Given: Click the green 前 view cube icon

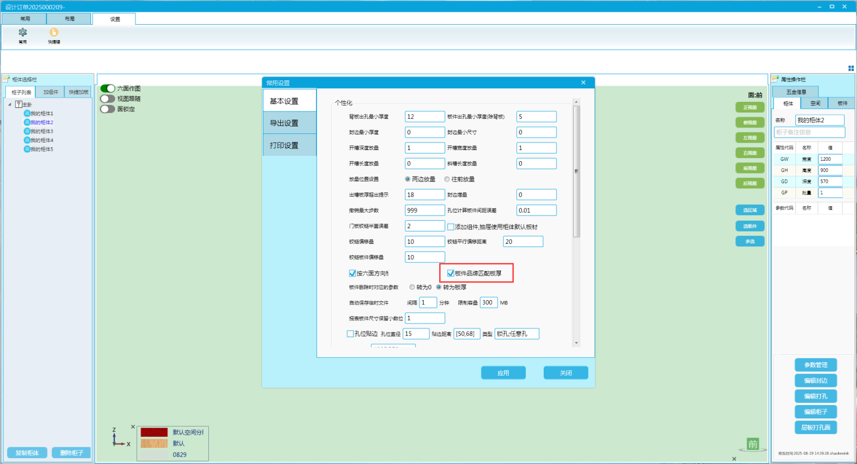Looking at the screenshot, I should [x=753, y=444].
